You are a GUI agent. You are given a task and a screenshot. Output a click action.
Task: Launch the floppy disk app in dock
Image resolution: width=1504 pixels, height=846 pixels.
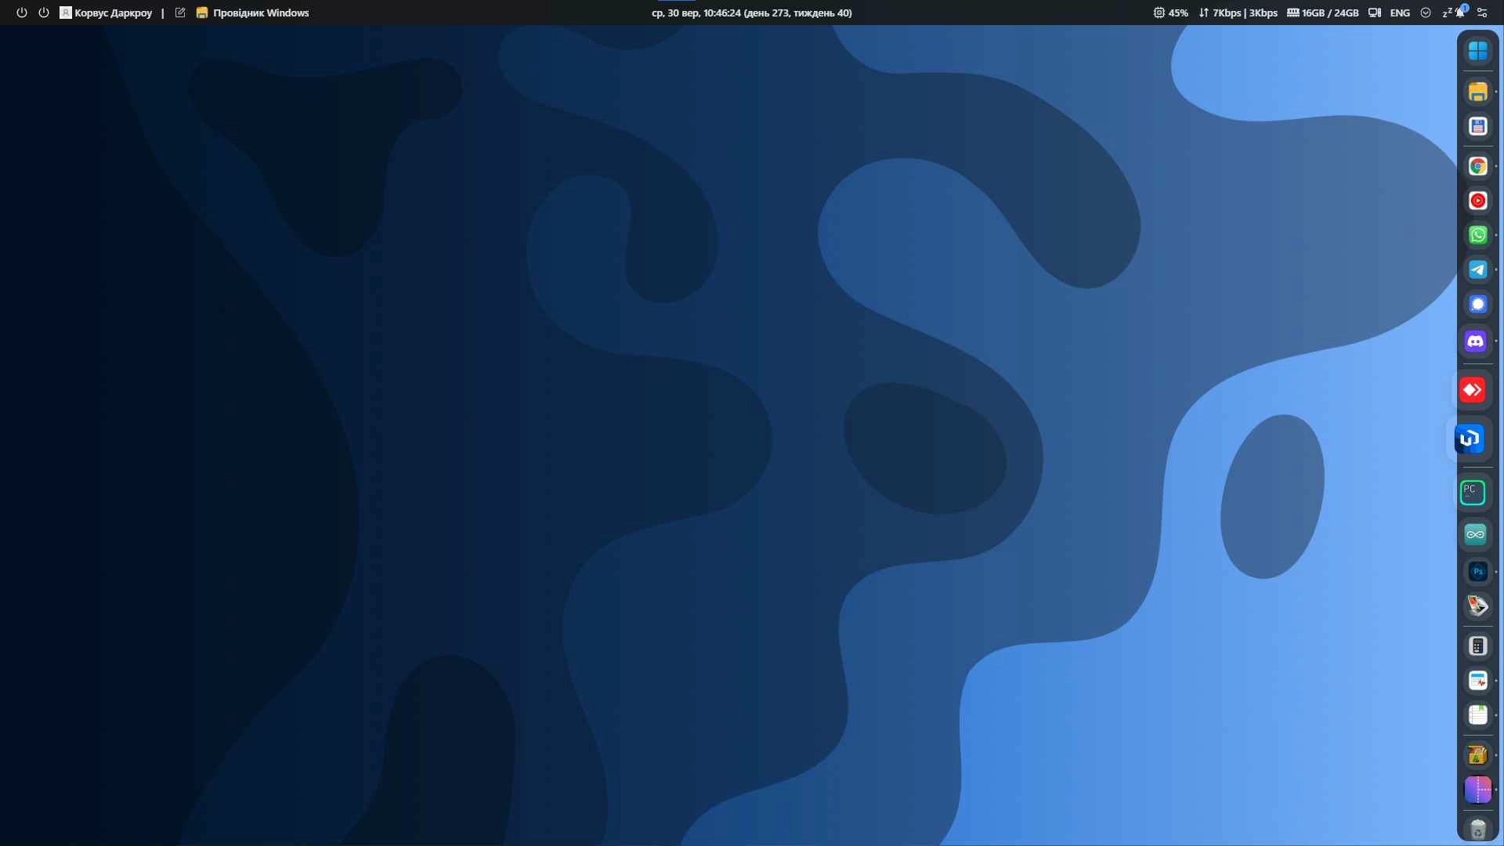click(1477, 126)
